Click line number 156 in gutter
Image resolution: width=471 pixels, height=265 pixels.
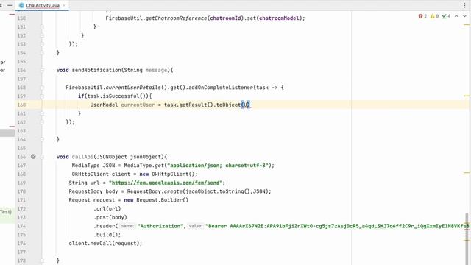pos(21,71)
